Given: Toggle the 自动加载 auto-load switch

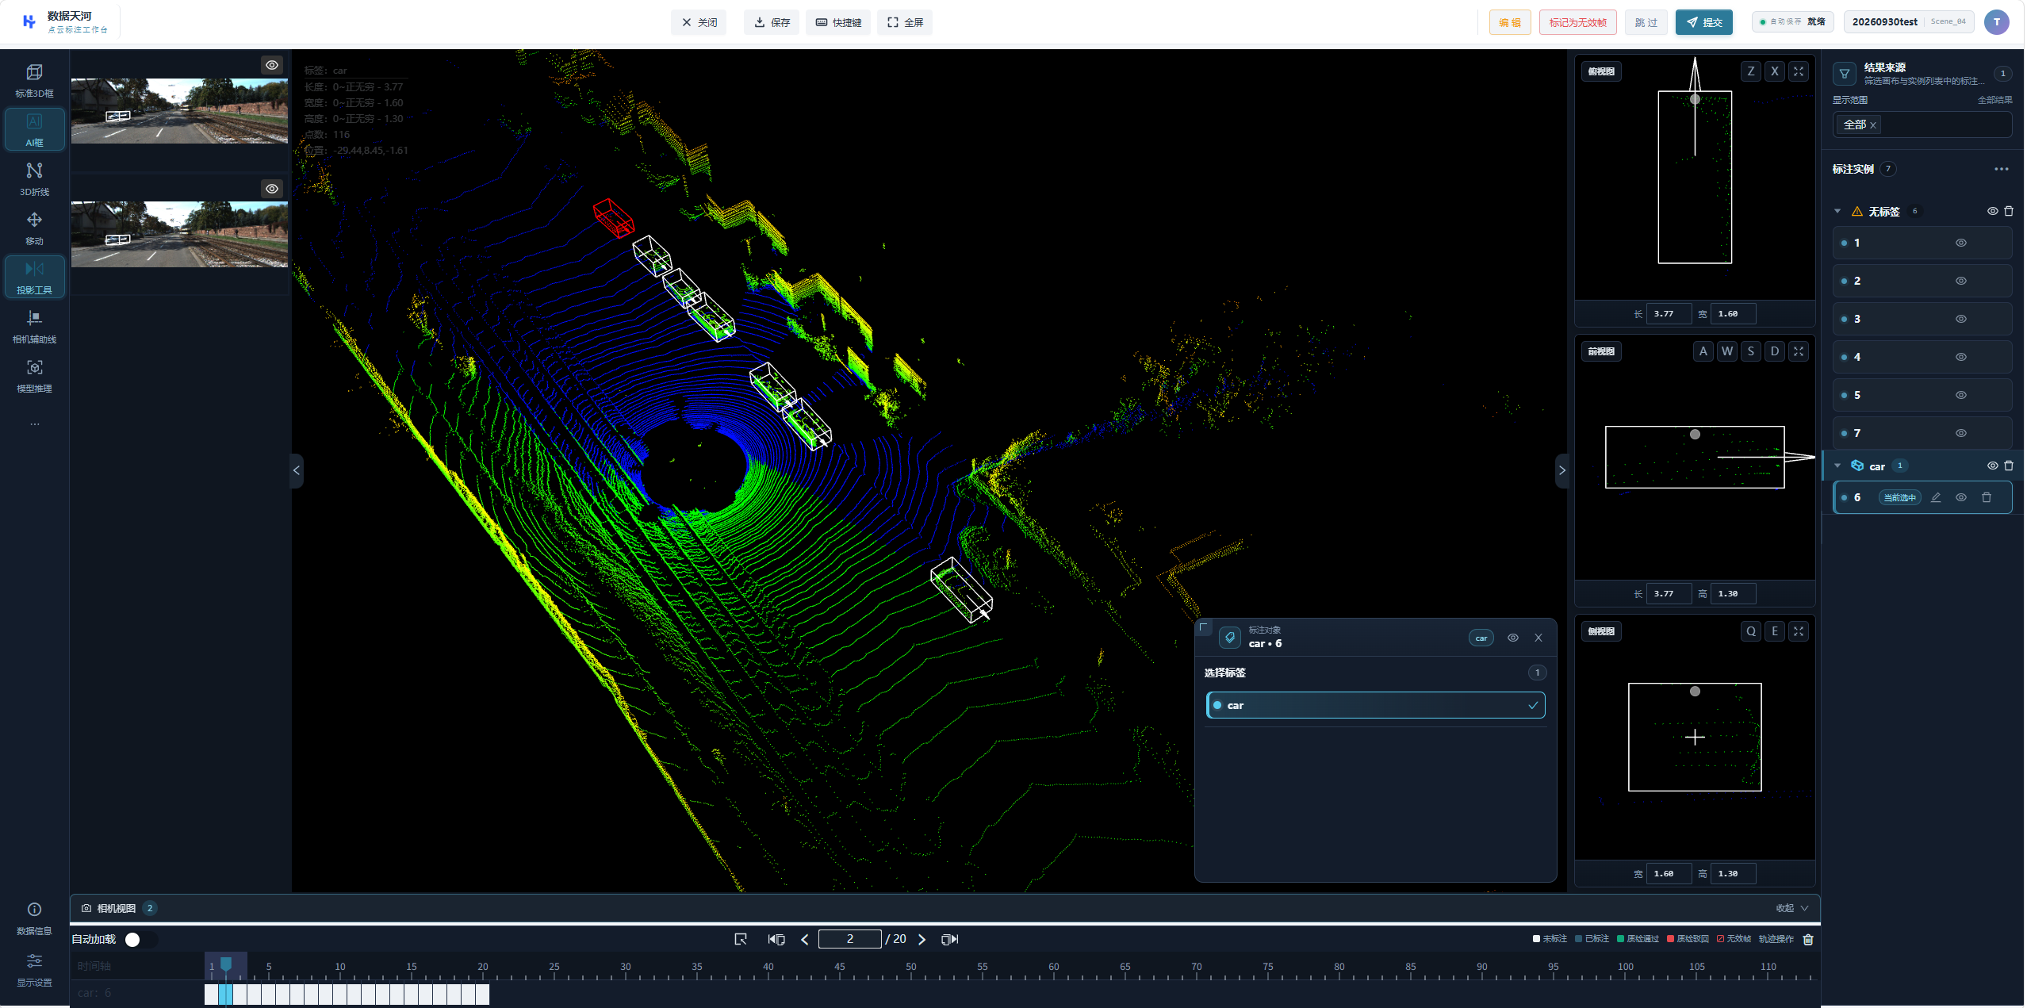Looking at the screenshot, I should 141,939.
